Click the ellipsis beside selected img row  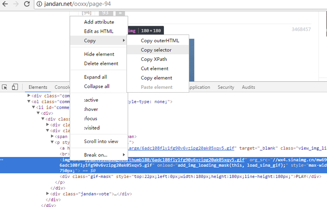pos(2,160)
